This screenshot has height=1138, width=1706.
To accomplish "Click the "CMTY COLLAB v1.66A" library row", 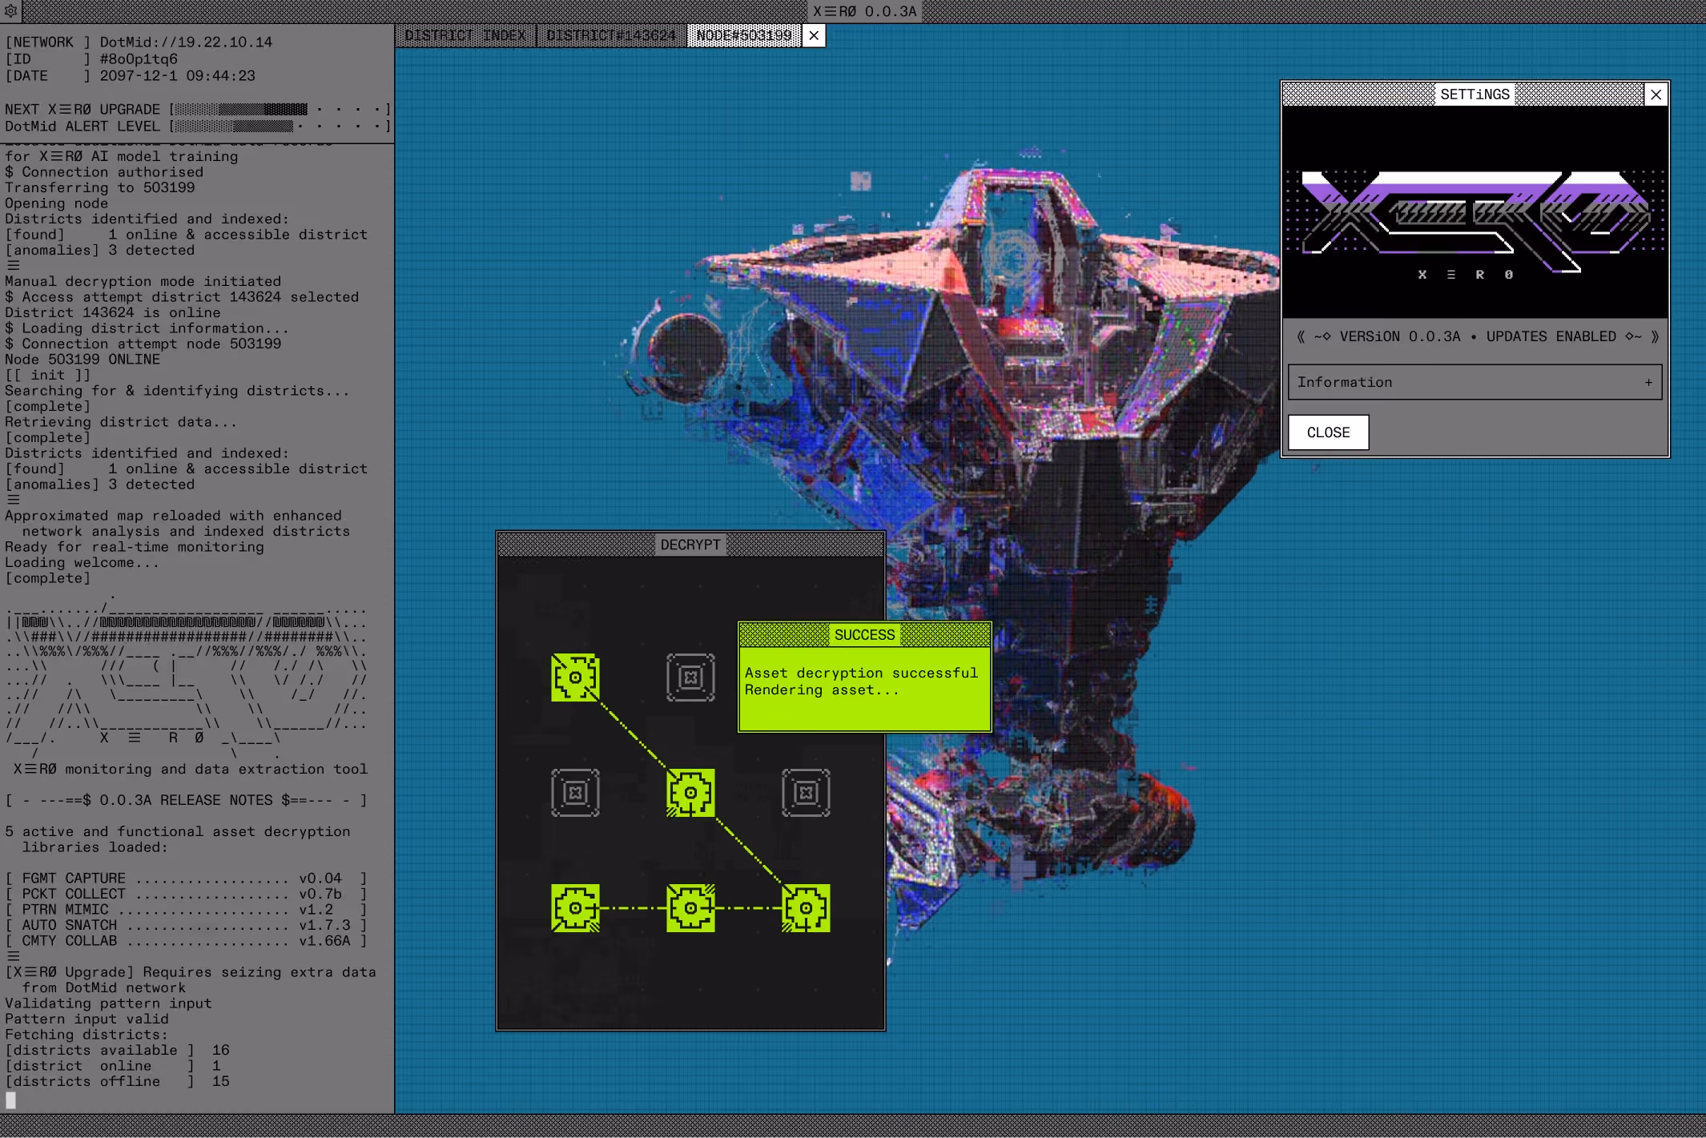I will 186,941.
